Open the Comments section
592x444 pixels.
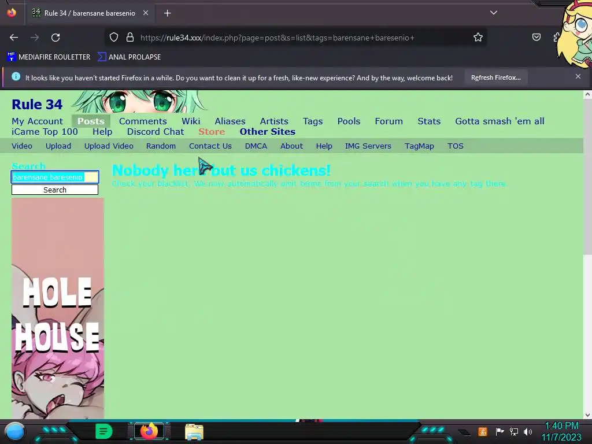143,121
